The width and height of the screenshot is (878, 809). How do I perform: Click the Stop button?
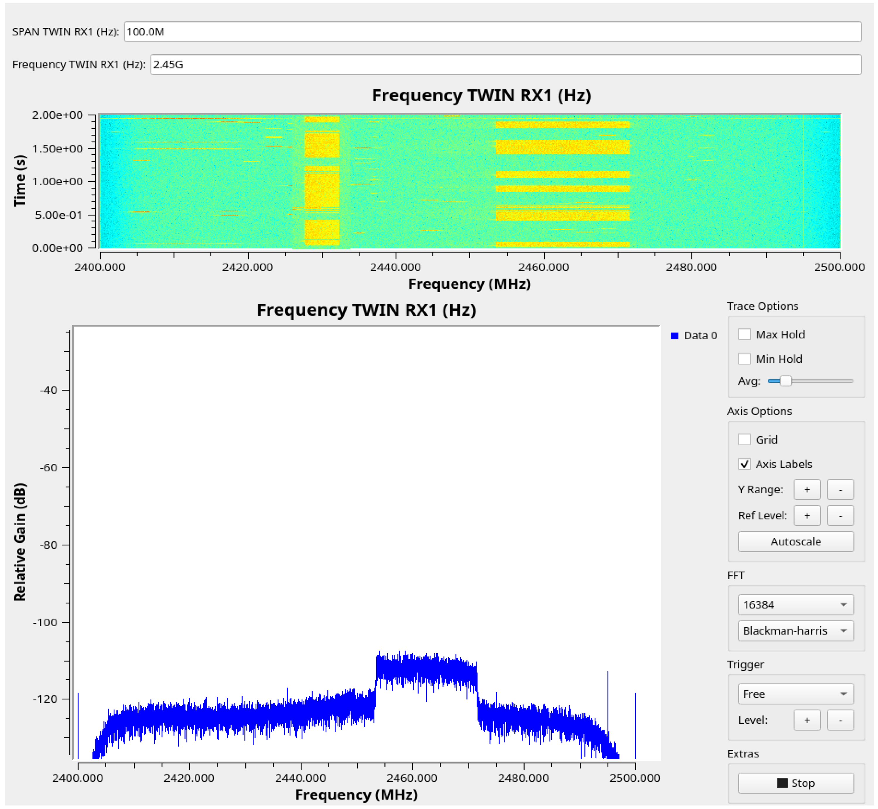point(795,783)
